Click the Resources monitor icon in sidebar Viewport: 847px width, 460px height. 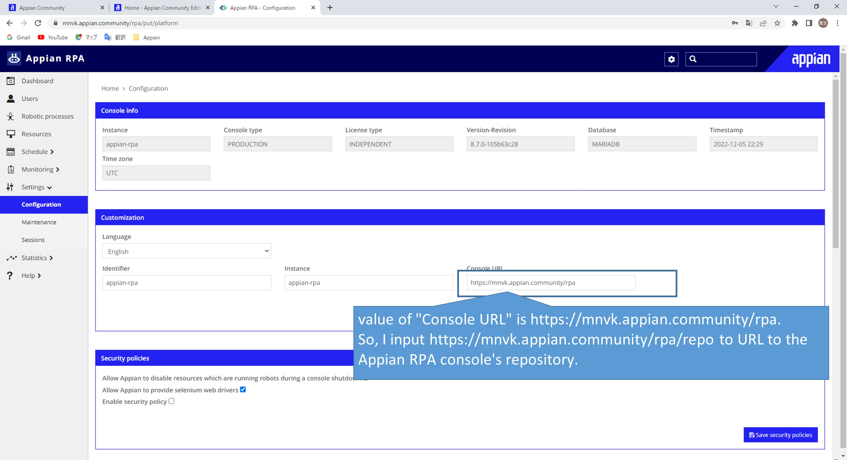[10, 134]
